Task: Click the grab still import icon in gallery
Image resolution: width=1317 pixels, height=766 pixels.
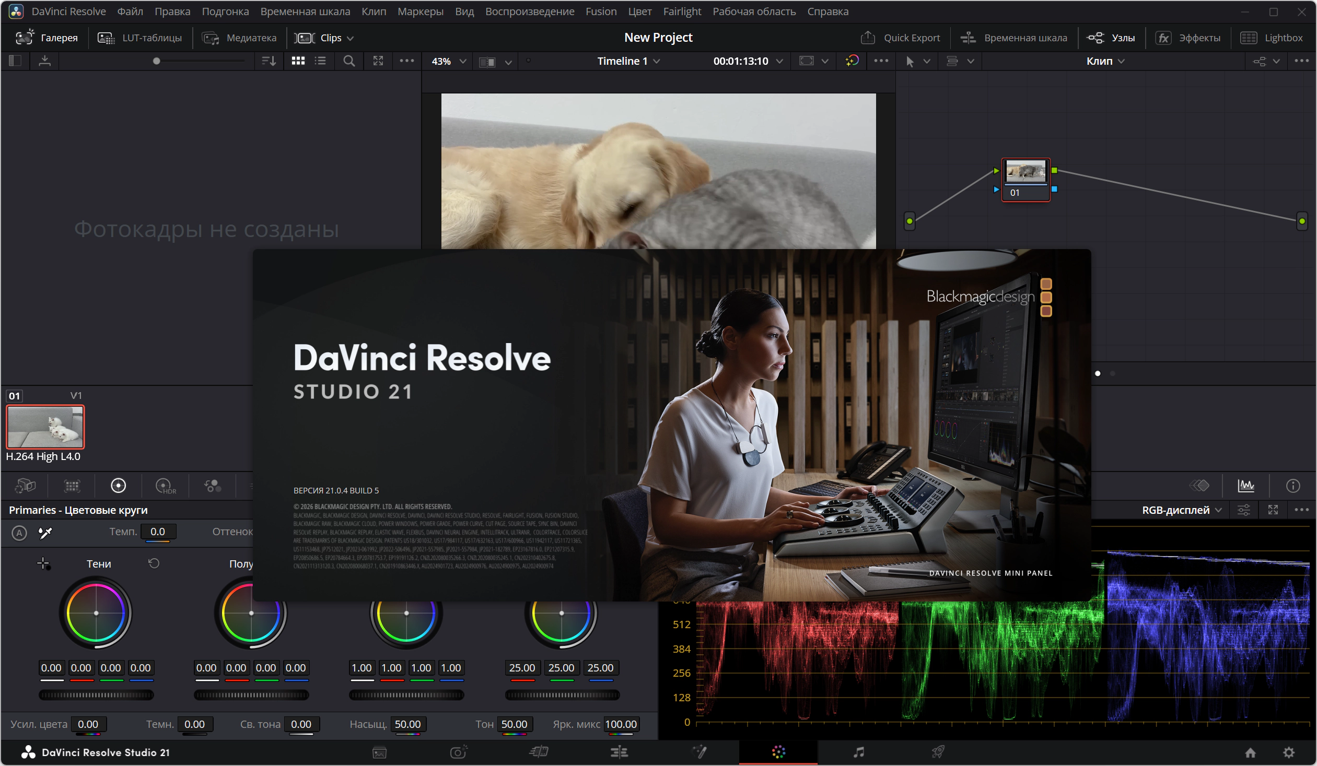Action: (x=45, y=61)
